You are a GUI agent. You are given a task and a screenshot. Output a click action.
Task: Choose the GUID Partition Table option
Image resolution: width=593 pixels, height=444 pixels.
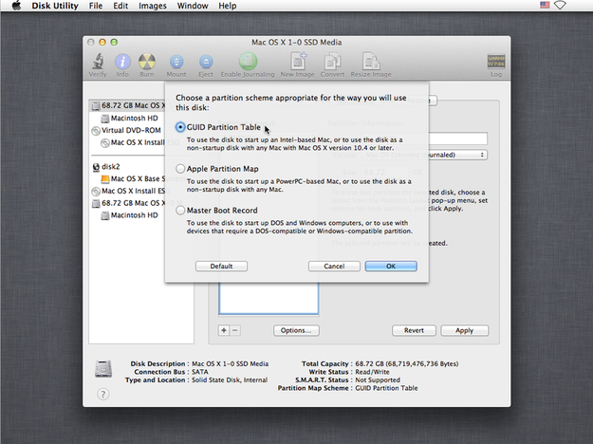click(180, 127)
